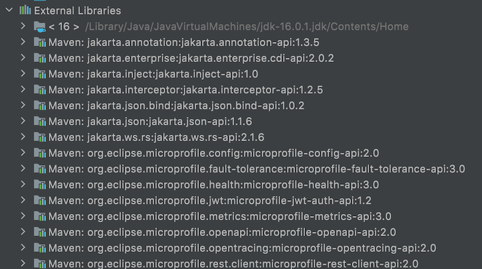Viewport: 482px width, 269px height.
Task: Click the jakarta.inject-api library icon
Action: coord(40,74)
